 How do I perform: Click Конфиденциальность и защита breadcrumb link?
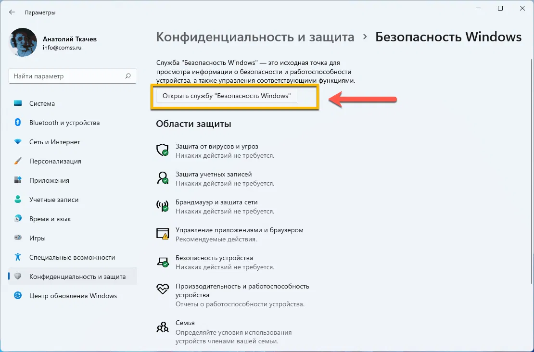pos(255,37)
